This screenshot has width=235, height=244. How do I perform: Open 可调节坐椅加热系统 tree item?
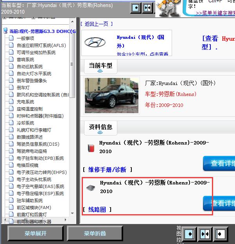pos(36,52)
